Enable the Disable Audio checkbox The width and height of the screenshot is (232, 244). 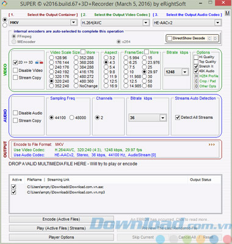15,113
